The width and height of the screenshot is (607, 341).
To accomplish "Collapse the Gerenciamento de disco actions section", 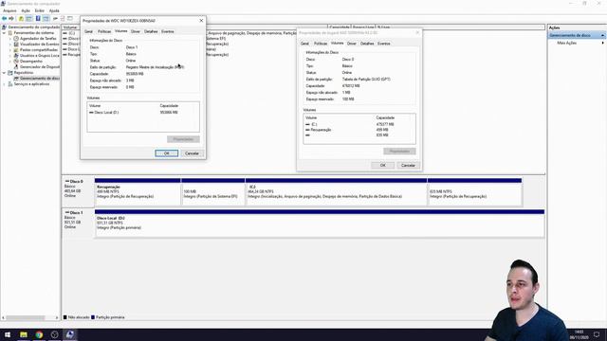I will (x=603, y=35).
